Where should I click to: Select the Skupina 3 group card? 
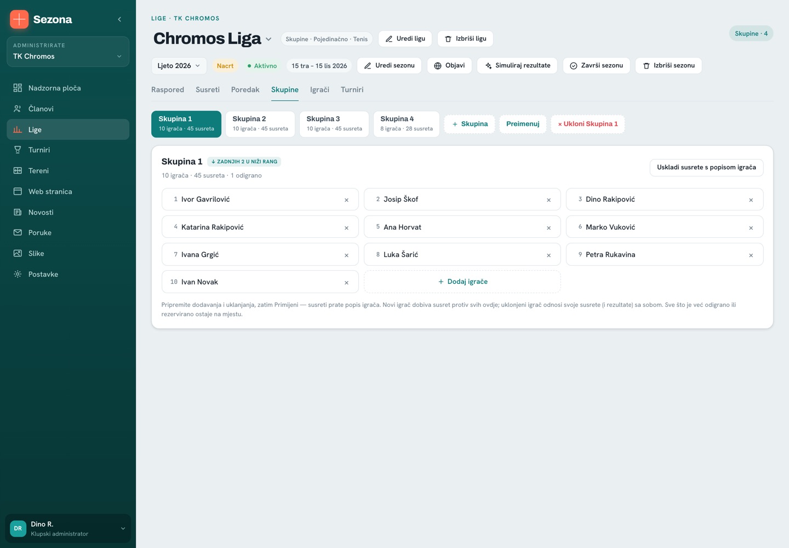334,124
